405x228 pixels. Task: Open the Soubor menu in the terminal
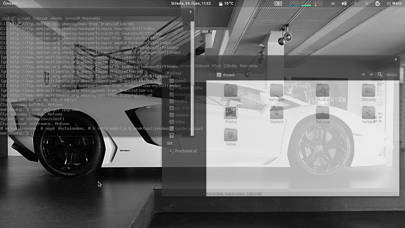pos(8,18)
